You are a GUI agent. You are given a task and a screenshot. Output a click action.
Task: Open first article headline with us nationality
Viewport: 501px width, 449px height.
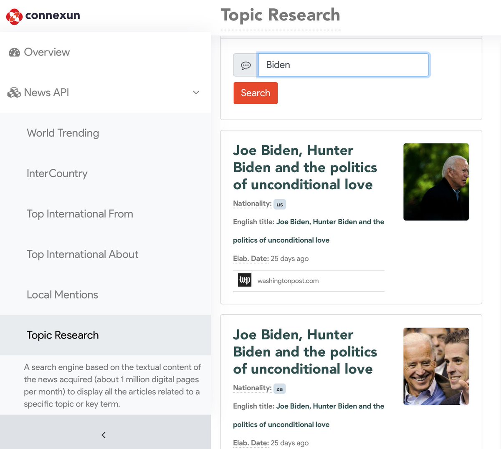[305, 167]
